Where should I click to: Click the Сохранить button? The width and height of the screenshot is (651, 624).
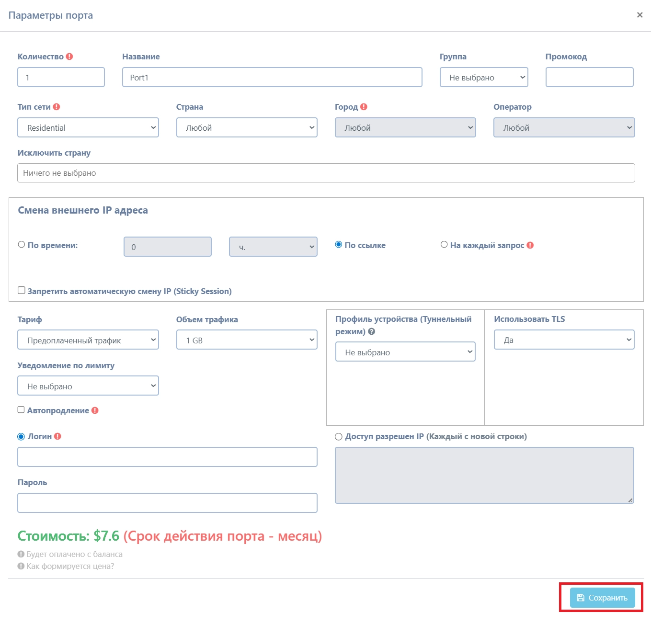click(x=602, y=598)
